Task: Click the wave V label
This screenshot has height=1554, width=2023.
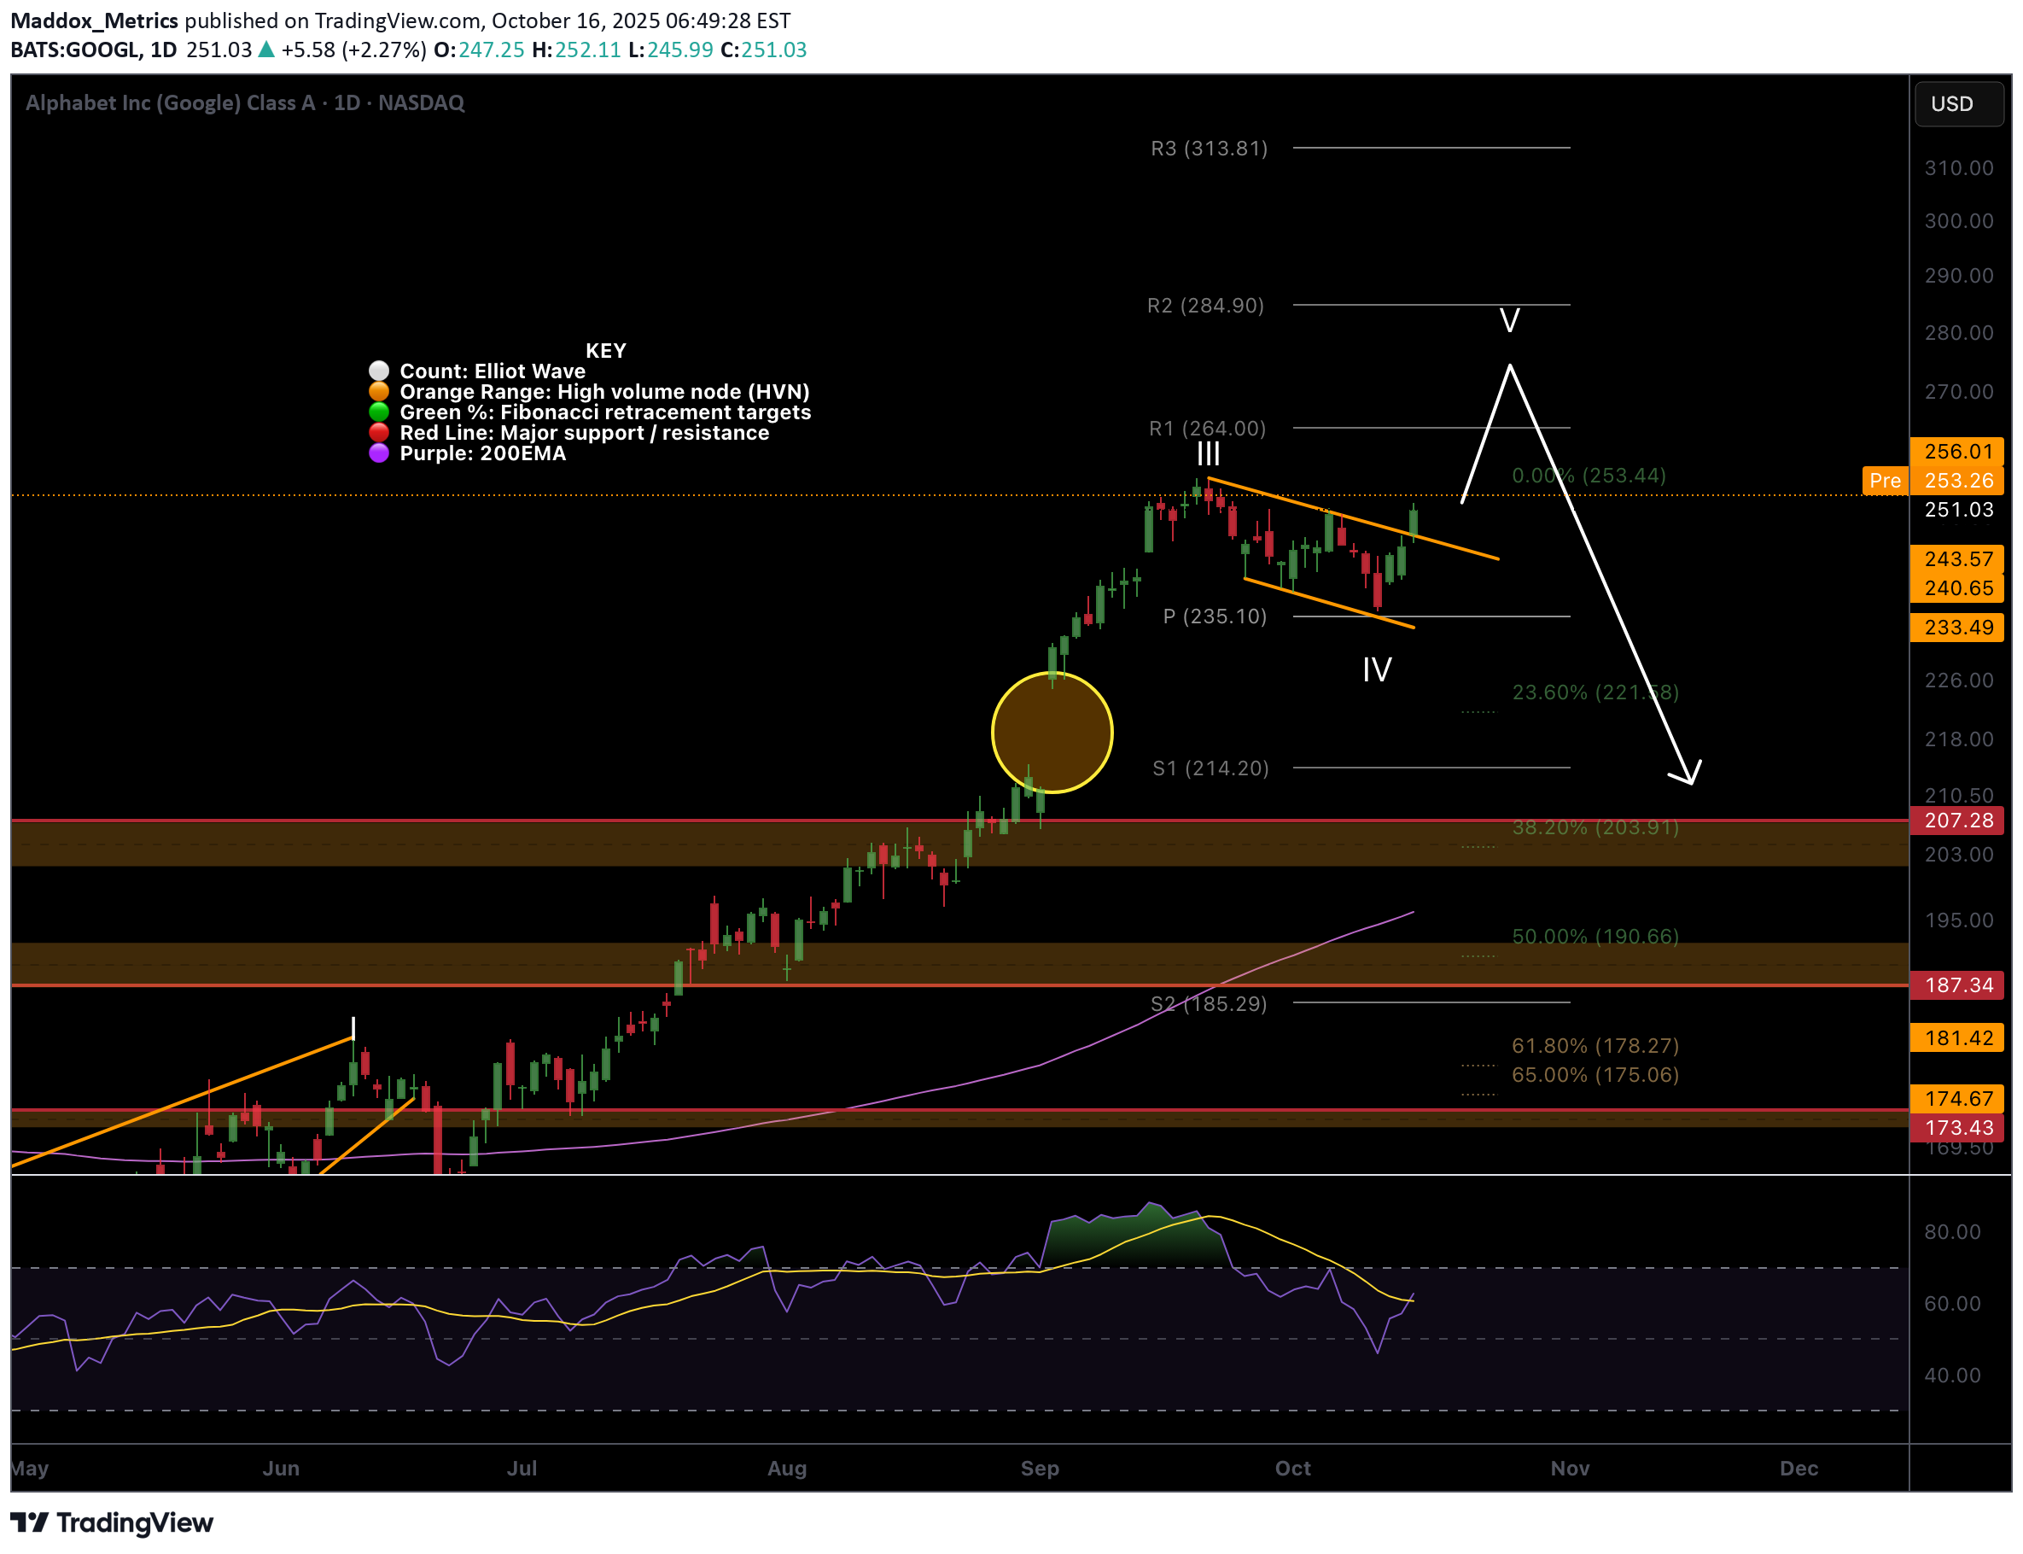Action: point(1509,321)
